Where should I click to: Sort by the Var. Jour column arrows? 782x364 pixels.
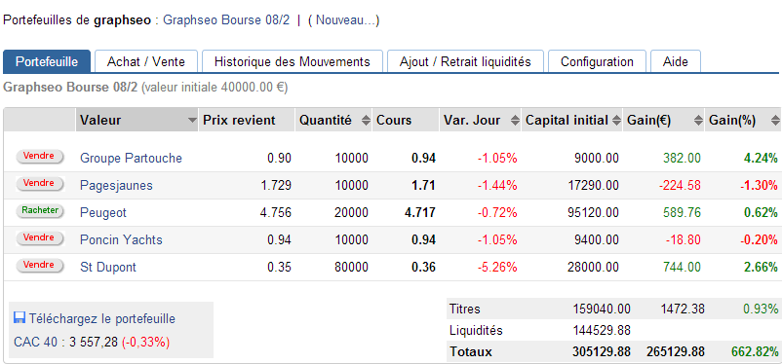(516, 121)
